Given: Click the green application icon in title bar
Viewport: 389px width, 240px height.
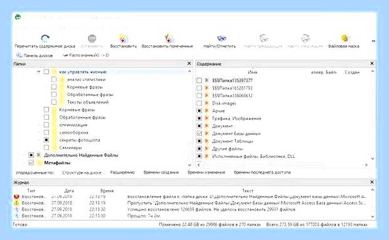Looking at the screenshot, I should pyautogui.click(x=18, y=17).
